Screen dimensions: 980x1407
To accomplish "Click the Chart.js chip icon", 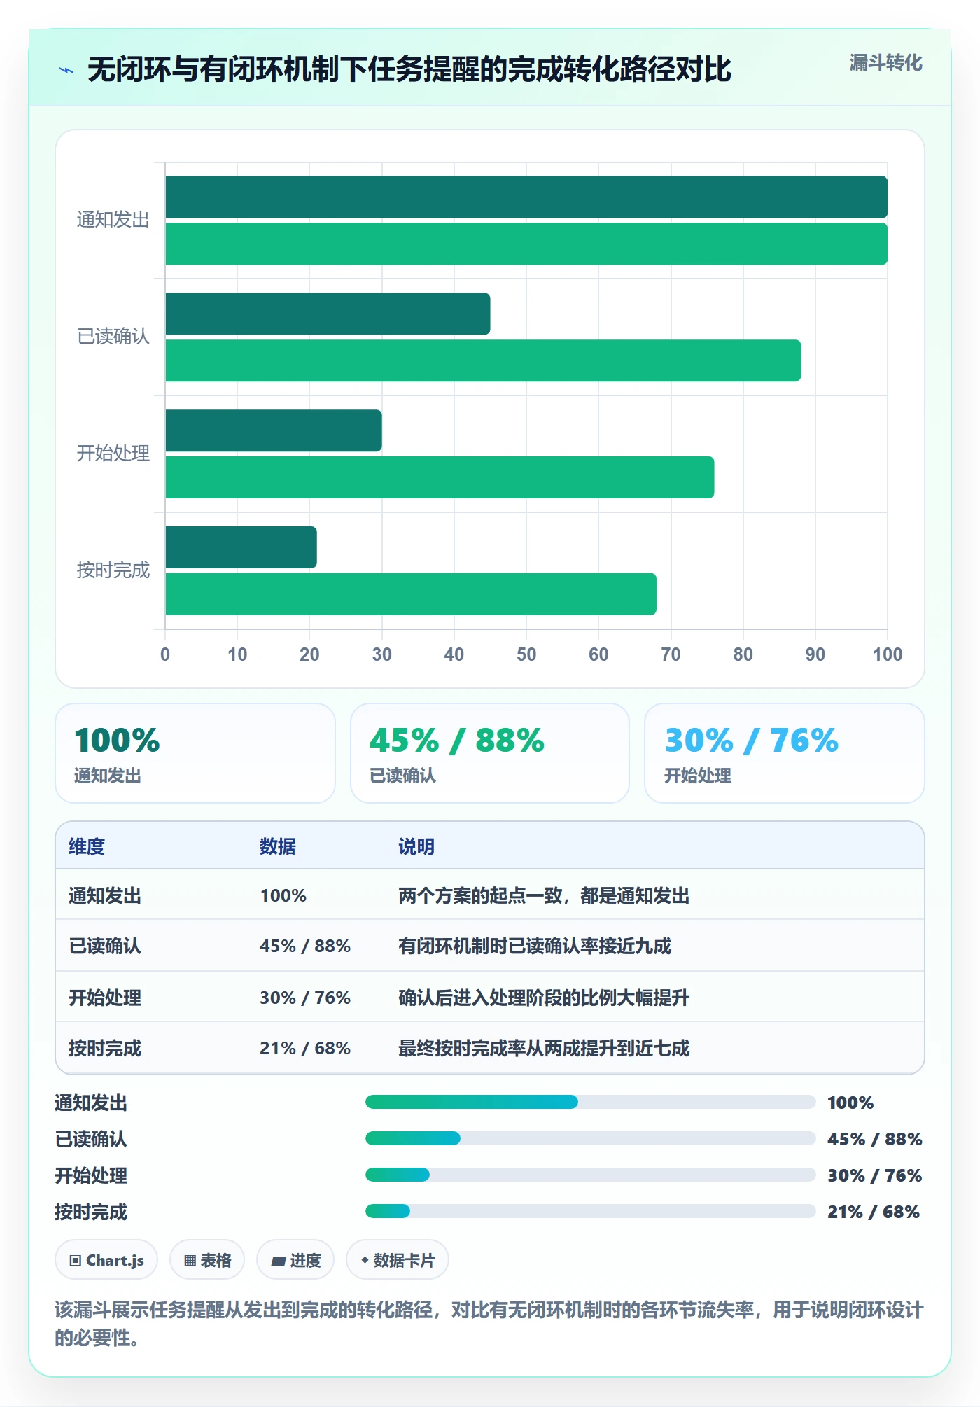I will tap(76, 1260).
